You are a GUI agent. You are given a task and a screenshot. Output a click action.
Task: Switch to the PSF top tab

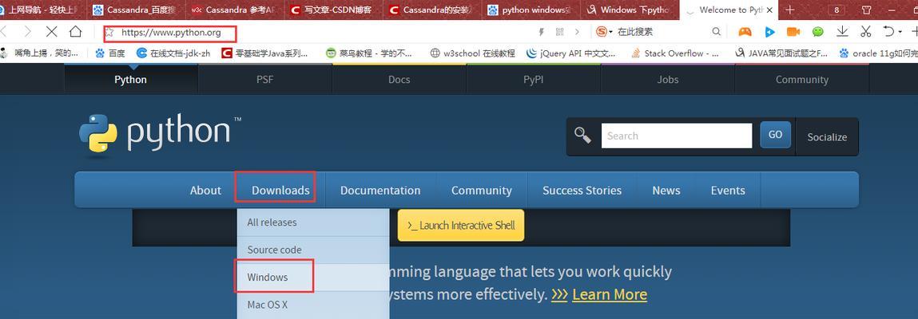pos(264,80)
